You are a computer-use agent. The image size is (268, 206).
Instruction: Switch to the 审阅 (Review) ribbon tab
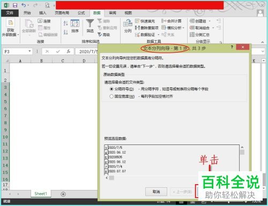point(113,13)
